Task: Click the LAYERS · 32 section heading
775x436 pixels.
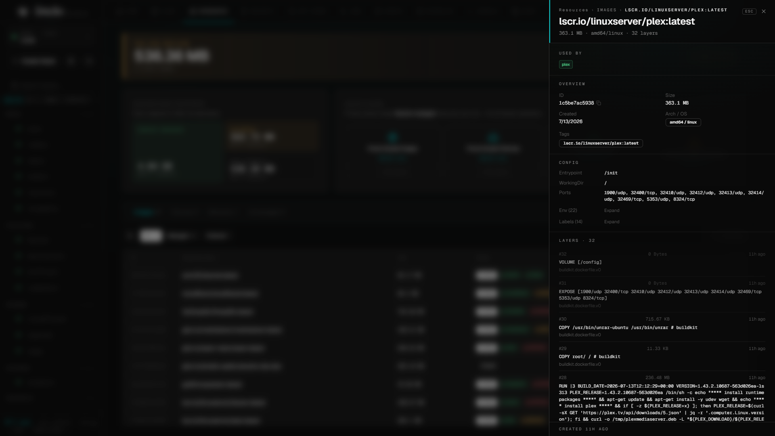Action: click(x=577, y=241)
